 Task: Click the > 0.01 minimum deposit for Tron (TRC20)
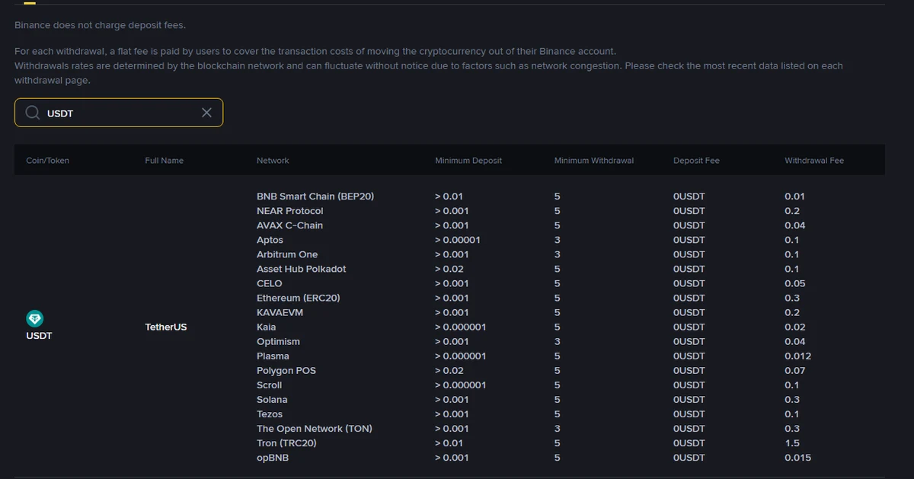pyautogui.click(x=449, y=442)
